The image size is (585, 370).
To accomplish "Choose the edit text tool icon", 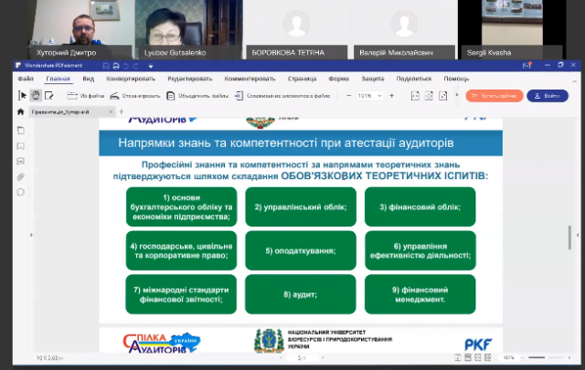I will click(48, 96).
